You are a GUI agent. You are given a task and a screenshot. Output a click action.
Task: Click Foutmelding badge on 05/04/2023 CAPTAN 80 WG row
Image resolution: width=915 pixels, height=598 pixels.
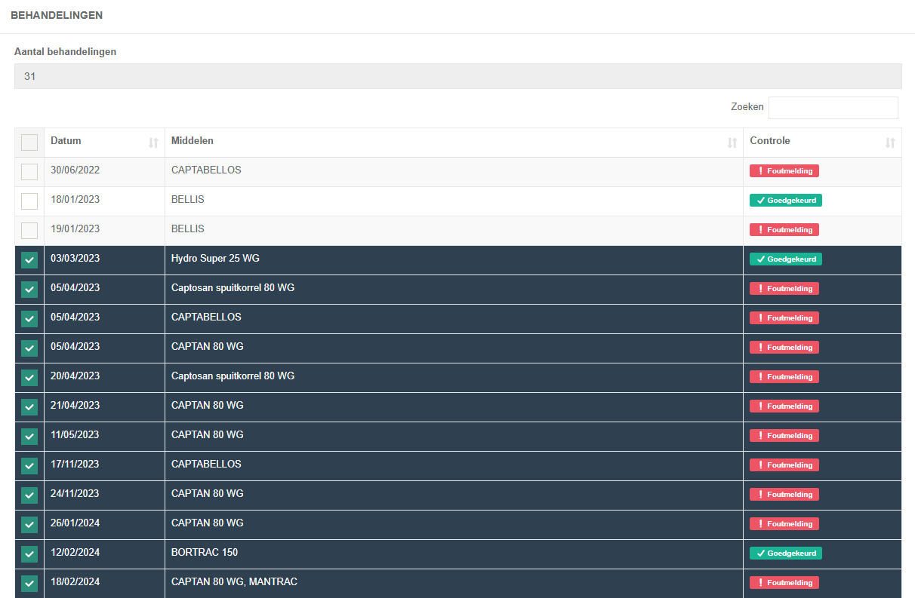click(x=784, y=348)
